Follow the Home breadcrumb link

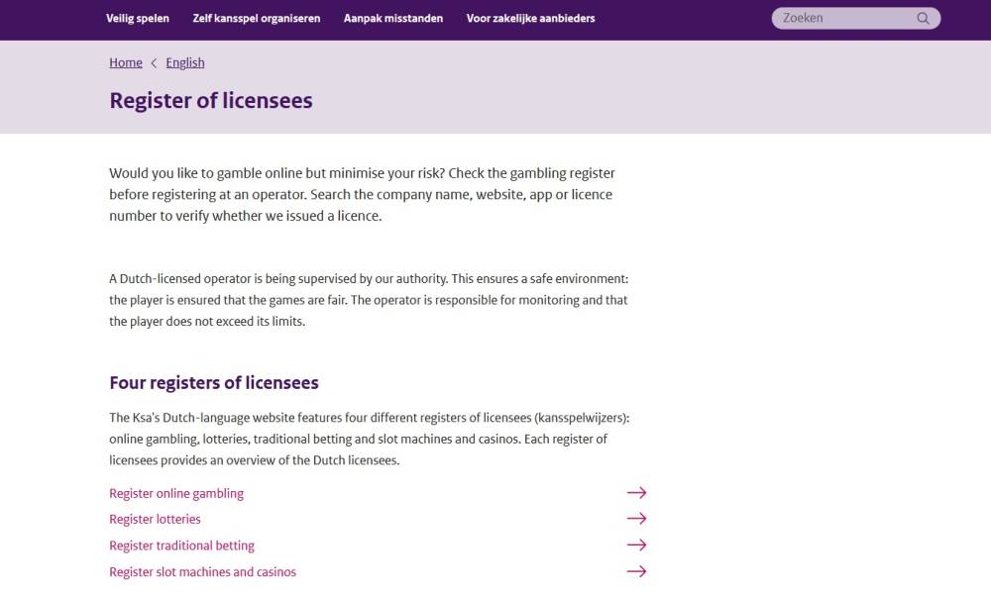pos(126,62)
